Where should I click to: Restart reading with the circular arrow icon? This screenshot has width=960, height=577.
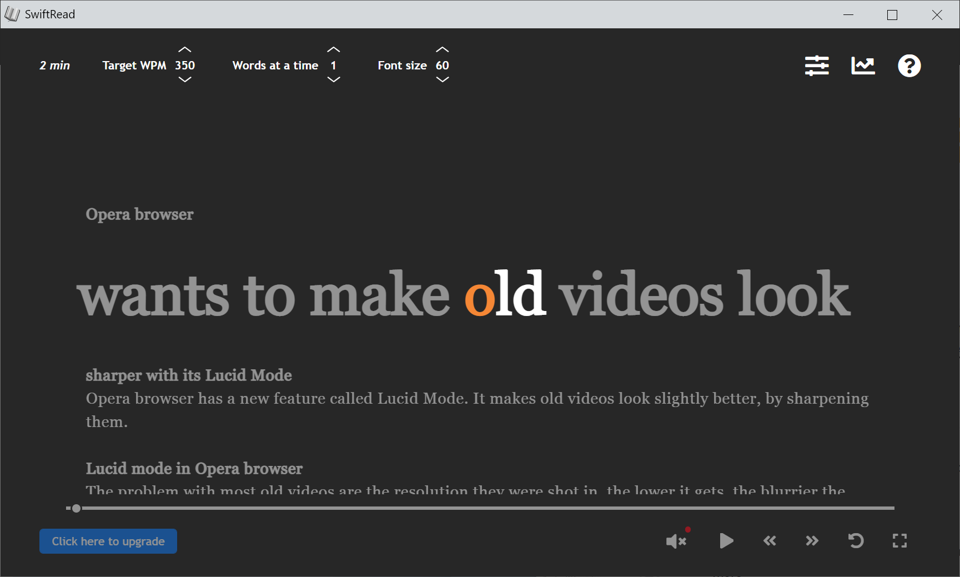pos(856,540)
